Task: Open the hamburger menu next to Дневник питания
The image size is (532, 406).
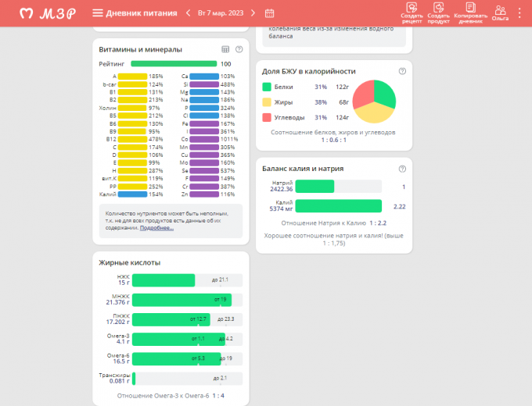Action: coord(97,13)
